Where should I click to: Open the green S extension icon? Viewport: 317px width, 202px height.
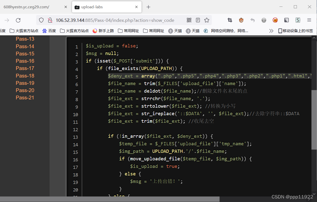(x=298, y=20)
